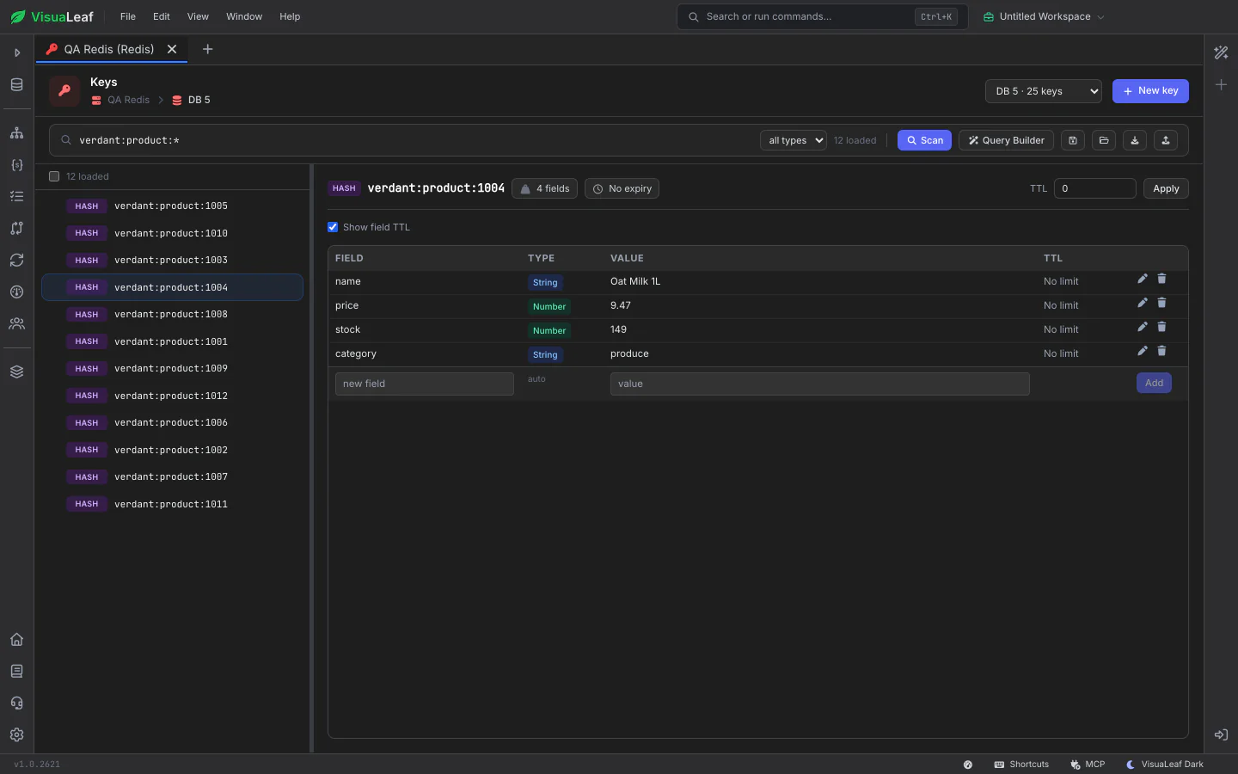This screenshot has height=774, width=1238.
Task: Click the open folder icon in key toolbar
Action: coord(1104,140)
